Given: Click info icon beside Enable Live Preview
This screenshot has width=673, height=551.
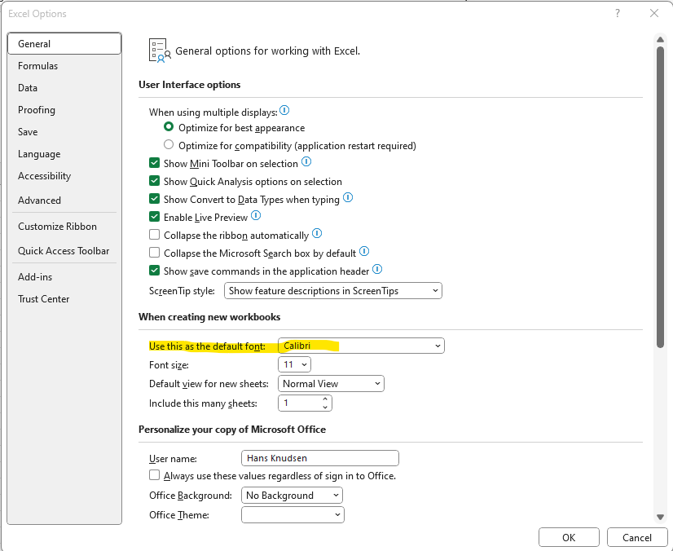Looking at the screenshot, I should pos(256,215).
